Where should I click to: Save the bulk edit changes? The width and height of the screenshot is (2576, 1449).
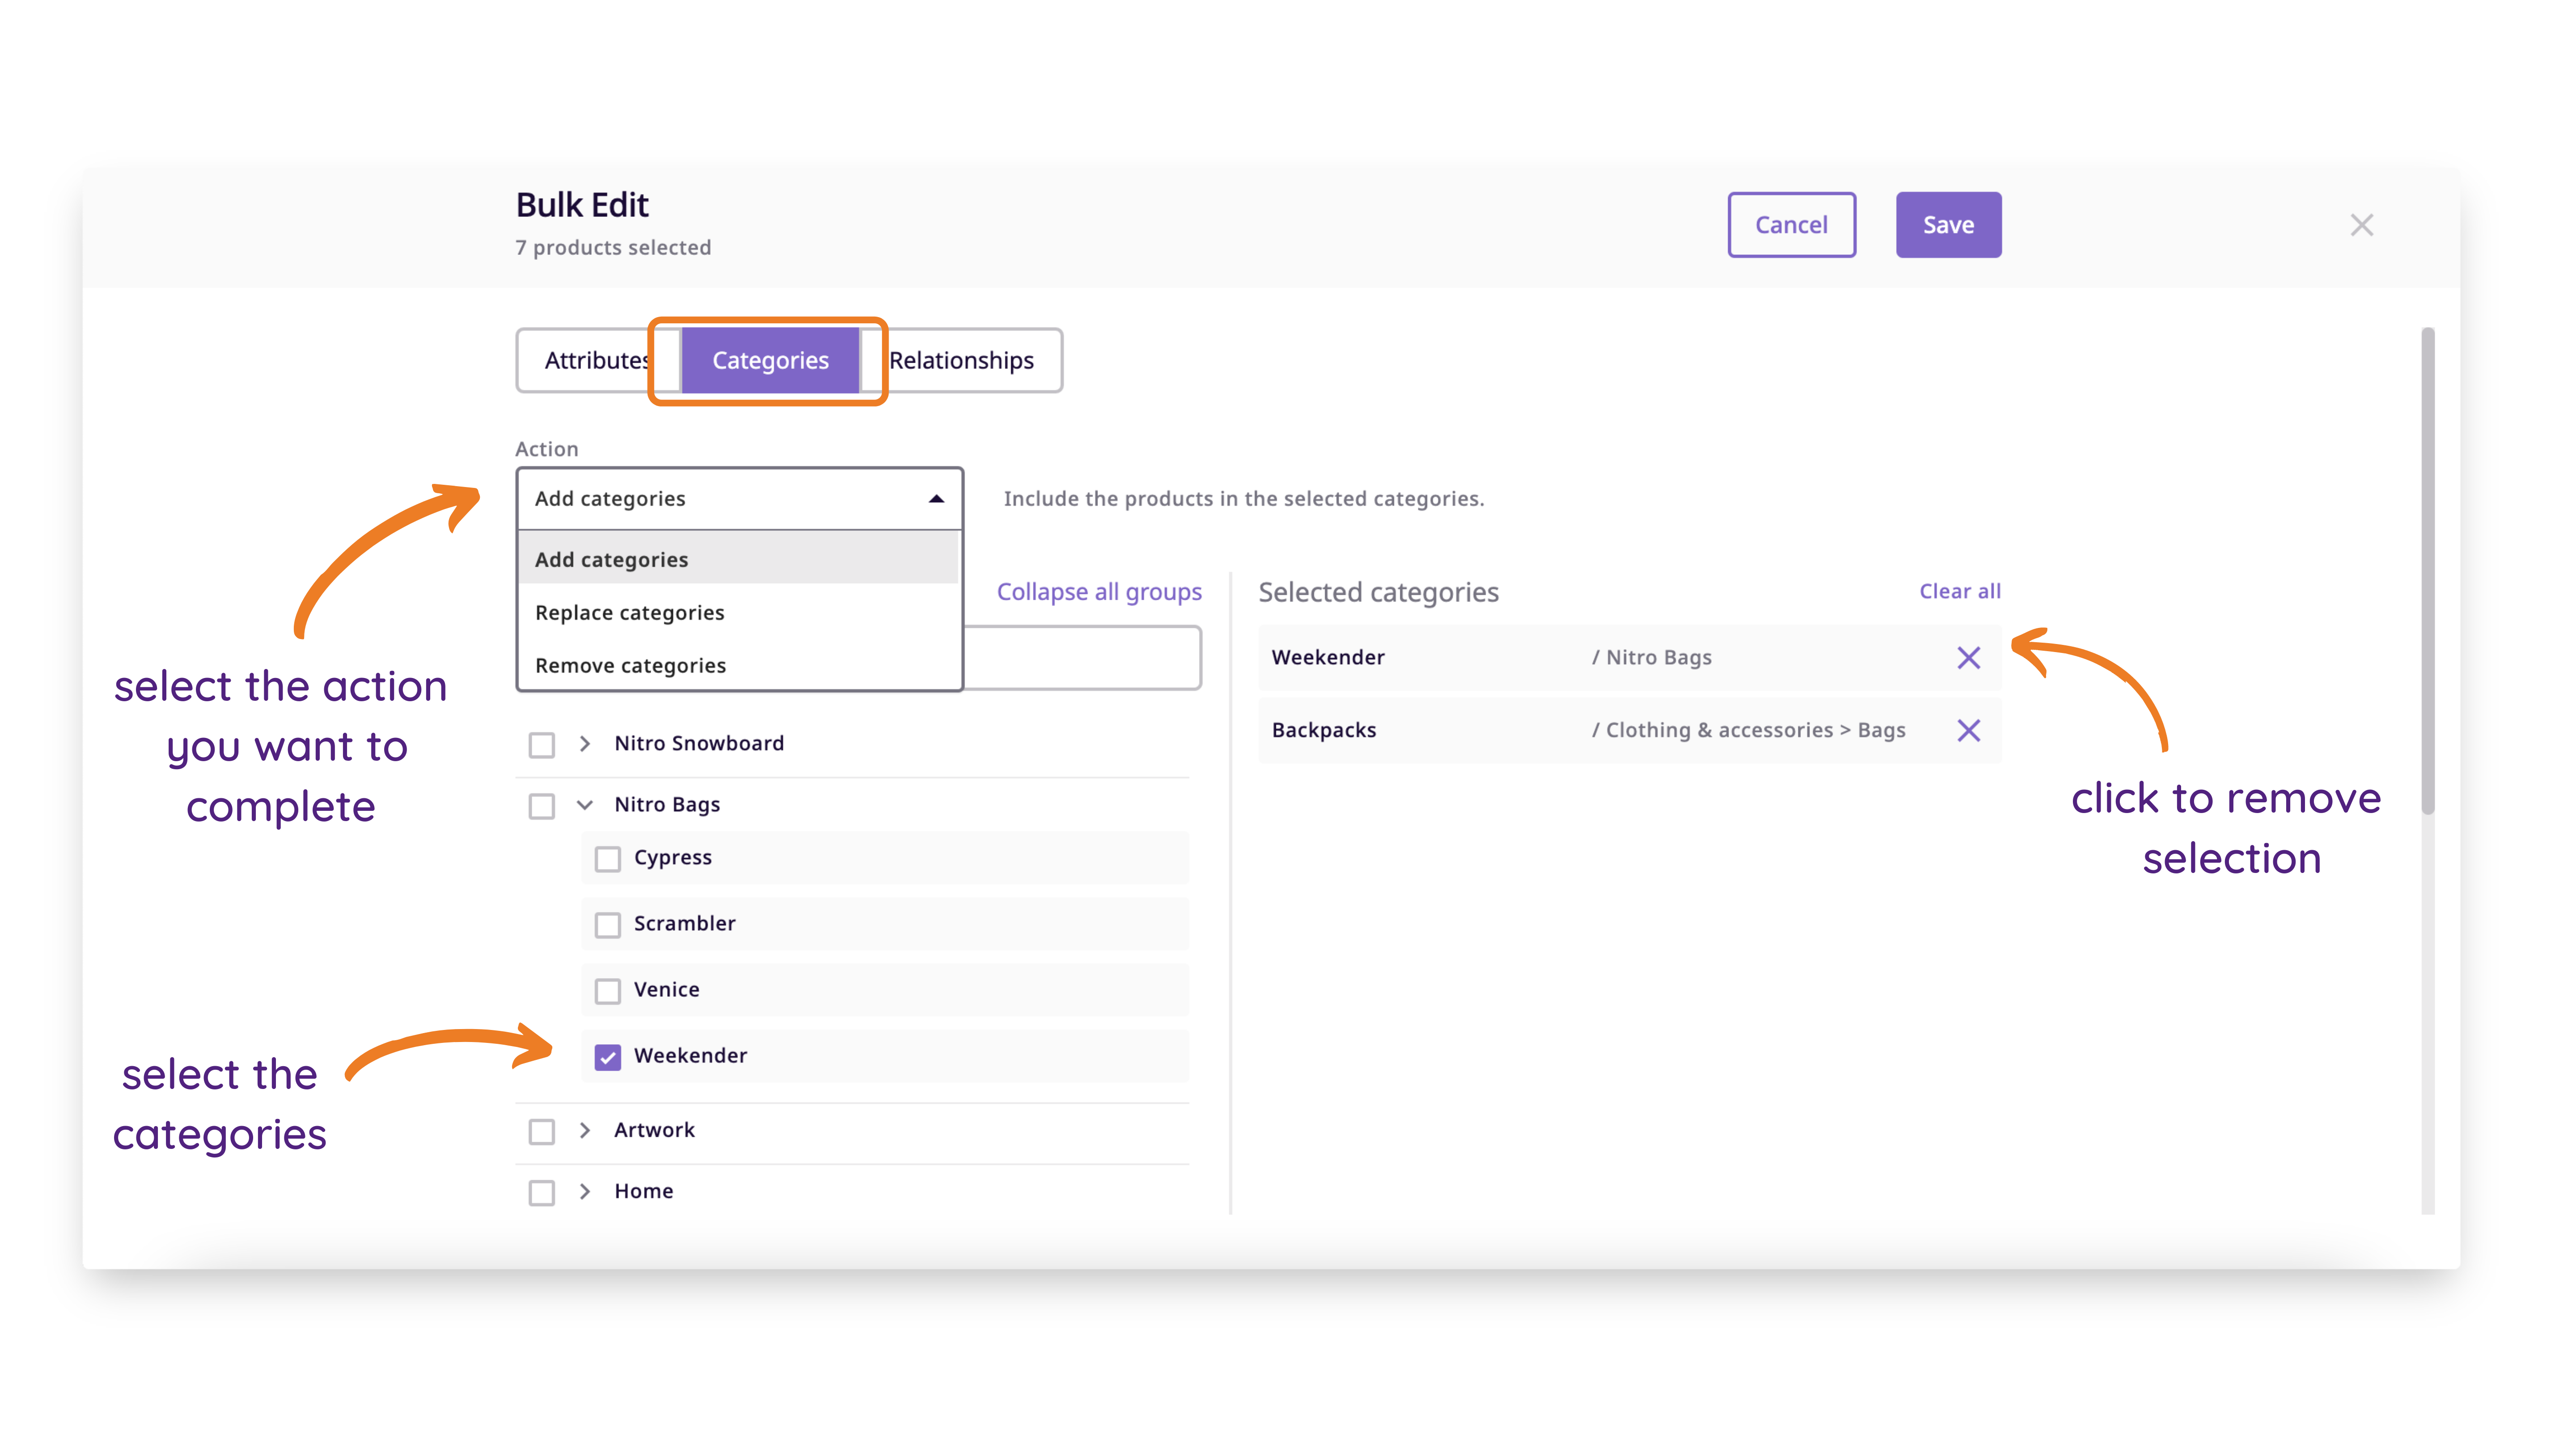(1948, 225)
